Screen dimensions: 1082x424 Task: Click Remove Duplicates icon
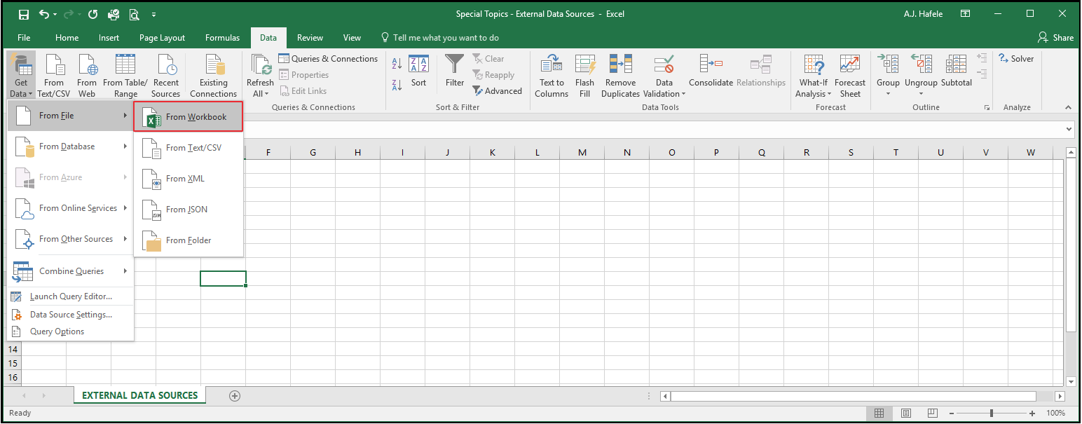click(x=620, y=76)
